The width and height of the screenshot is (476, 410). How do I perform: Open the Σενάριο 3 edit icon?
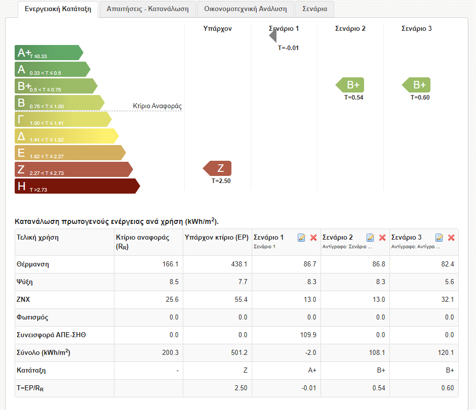point(440,238)
